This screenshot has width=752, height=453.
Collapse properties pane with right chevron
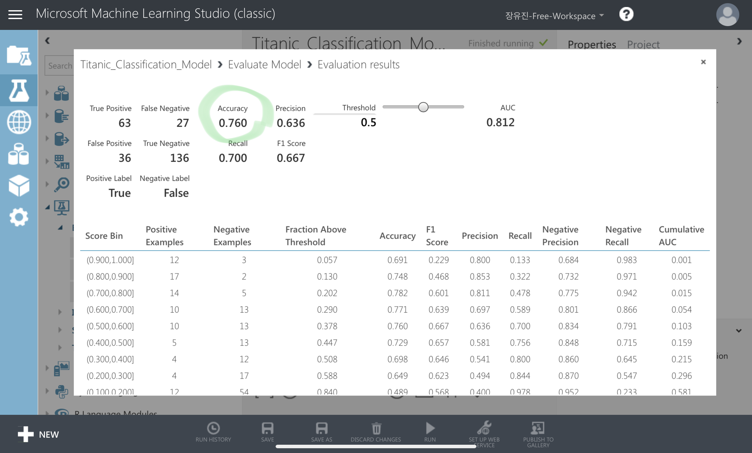click(739, 41)
